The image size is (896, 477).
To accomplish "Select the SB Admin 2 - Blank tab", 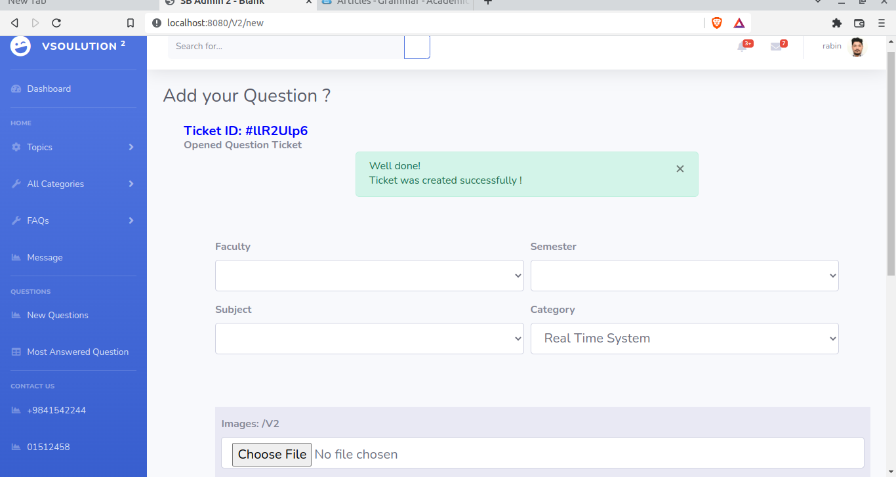I will [230, 3].
